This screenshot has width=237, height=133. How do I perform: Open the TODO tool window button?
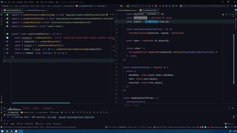tap(20, 124)
